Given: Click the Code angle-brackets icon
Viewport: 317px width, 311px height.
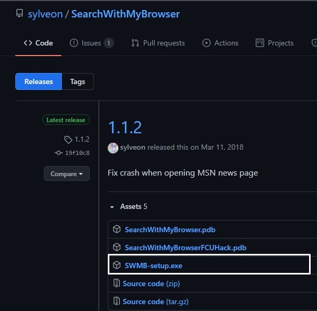Looking at the screenshot, I should 28,43.
